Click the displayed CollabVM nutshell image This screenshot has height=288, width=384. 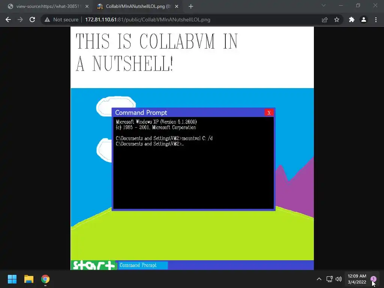coord(192,148)
